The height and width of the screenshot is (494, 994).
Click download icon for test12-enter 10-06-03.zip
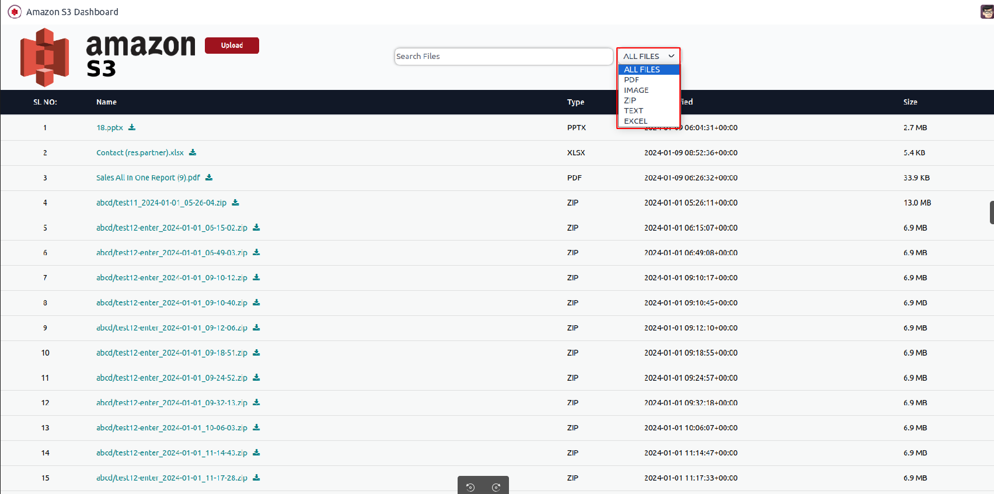(x=256, y=428)
